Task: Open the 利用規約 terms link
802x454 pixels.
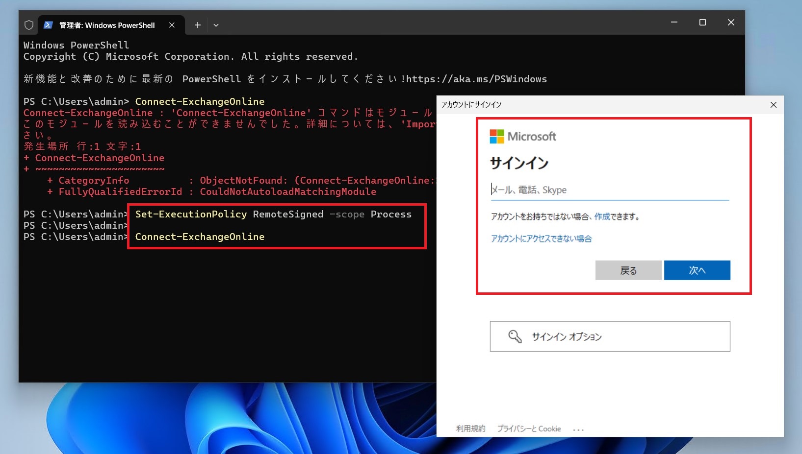Action: click(470, 429)
